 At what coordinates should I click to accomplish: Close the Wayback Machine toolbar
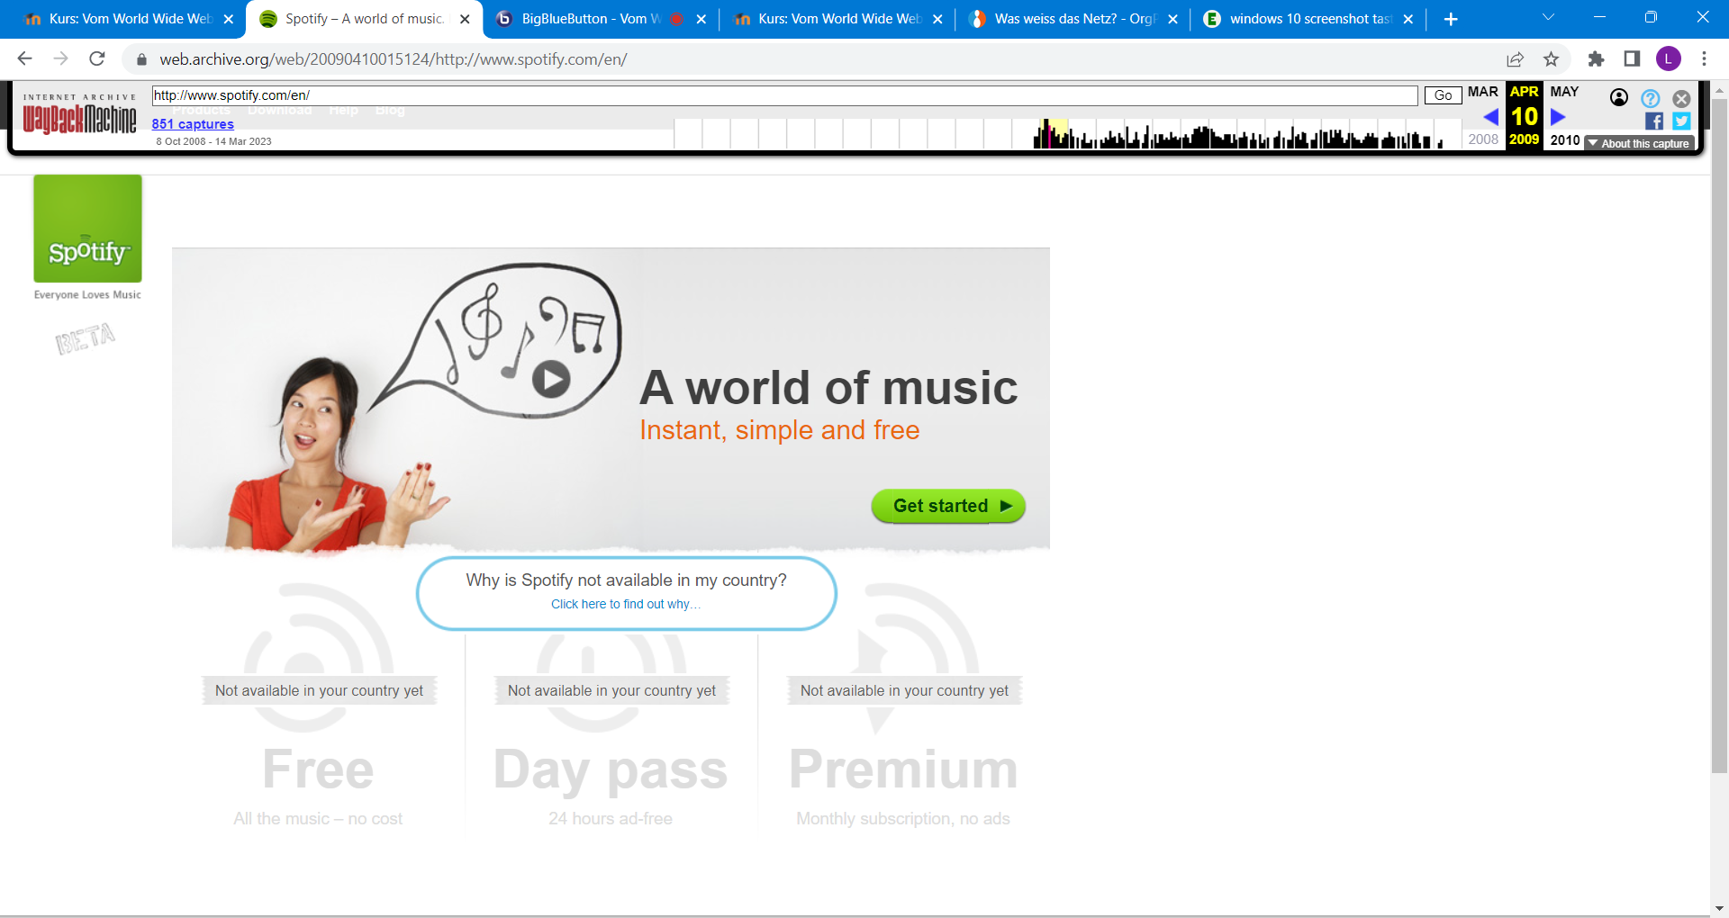(x=1681, y=98)
